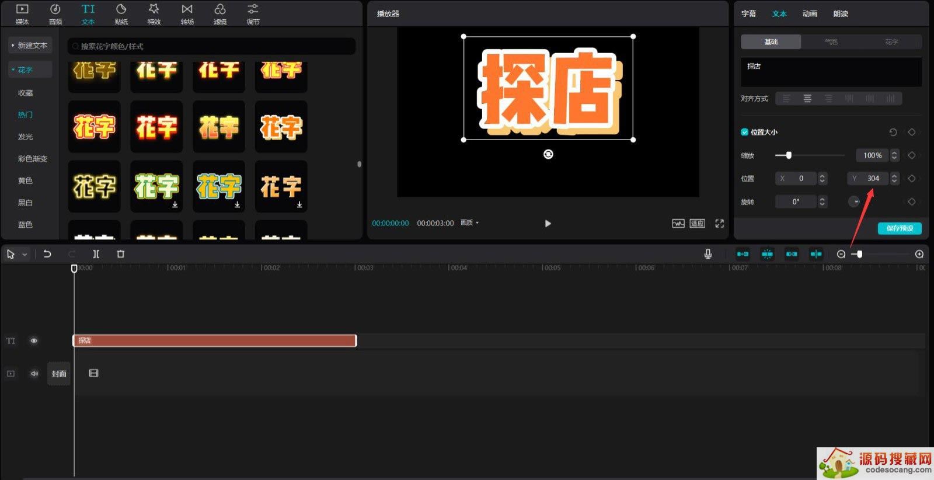The height and width of the screenshot is (480, 934).
Task: Click the split clip icon in timeline toolbar
Action: 96,254
